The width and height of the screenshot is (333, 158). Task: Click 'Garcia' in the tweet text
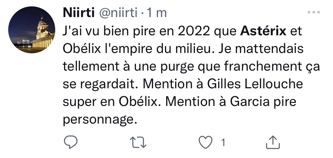pos(248,101)
